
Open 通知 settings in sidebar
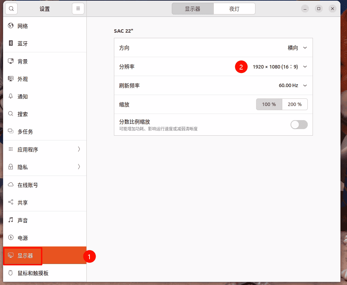45,96
